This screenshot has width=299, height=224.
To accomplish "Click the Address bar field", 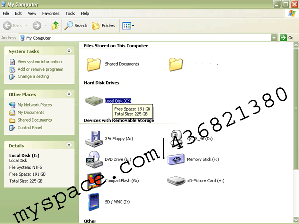I will tap(145, 38).
